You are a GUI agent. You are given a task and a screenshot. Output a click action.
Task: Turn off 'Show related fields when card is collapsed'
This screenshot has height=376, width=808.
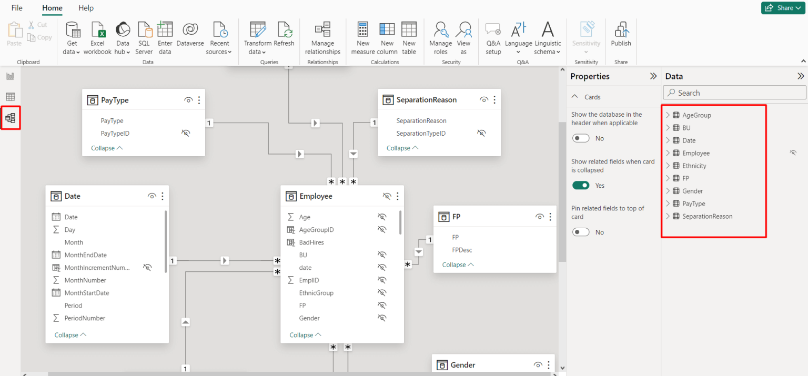(581, 185)
